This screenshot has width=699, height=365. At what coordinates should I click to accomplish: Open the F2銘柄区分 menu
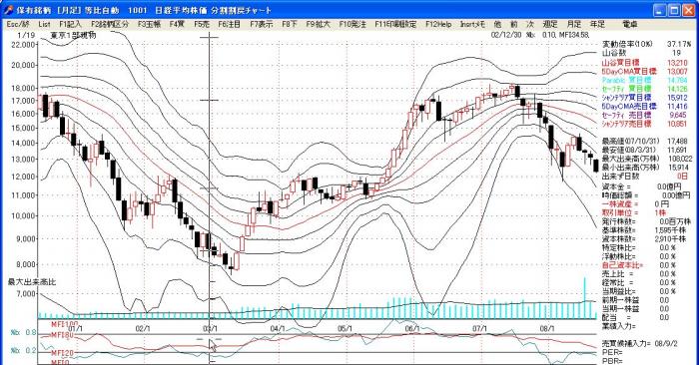pyautogui.click(x=110, y=24)
